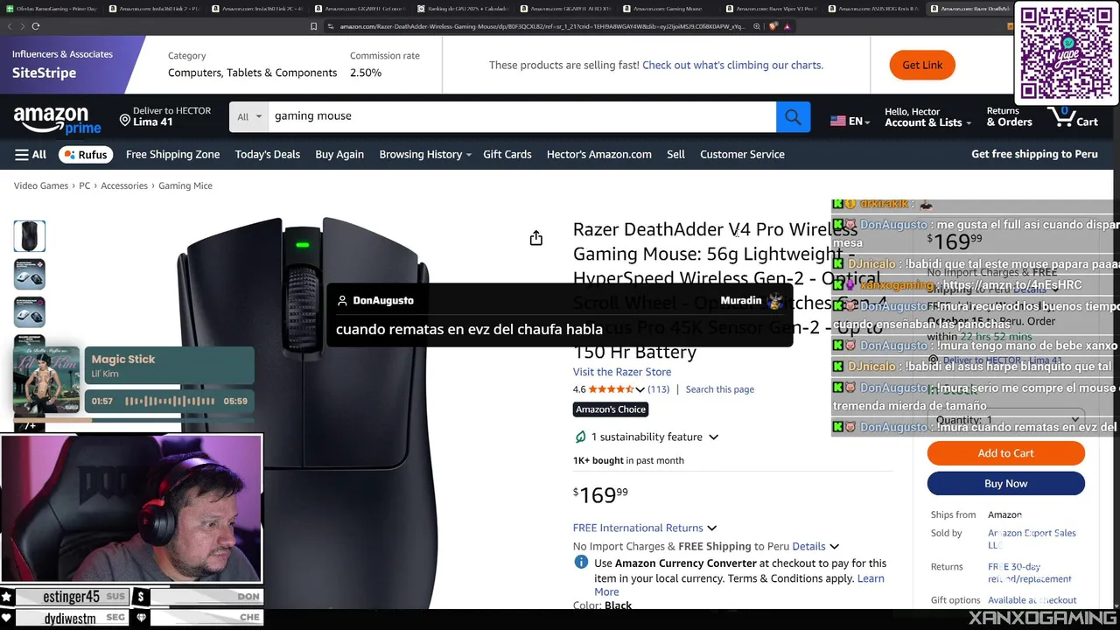
Task: Open Free Shipping Zone menu item
Action: click(x=172, y=154)
